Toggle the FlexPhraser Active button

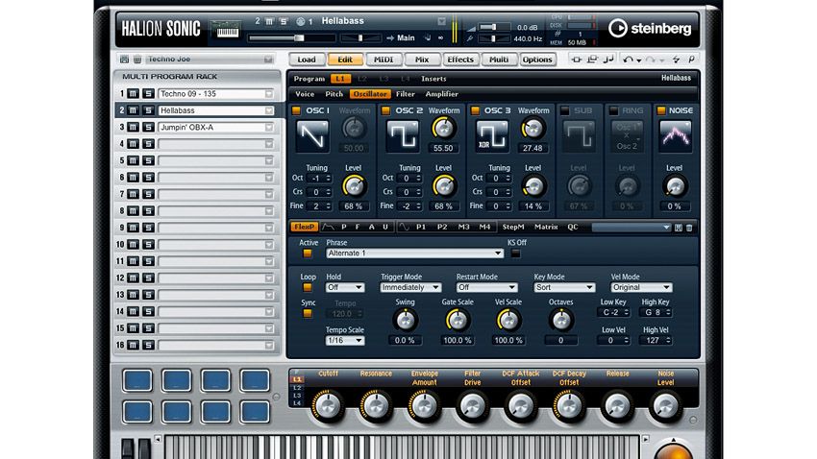pyautogui.click(x=308, y=254)
